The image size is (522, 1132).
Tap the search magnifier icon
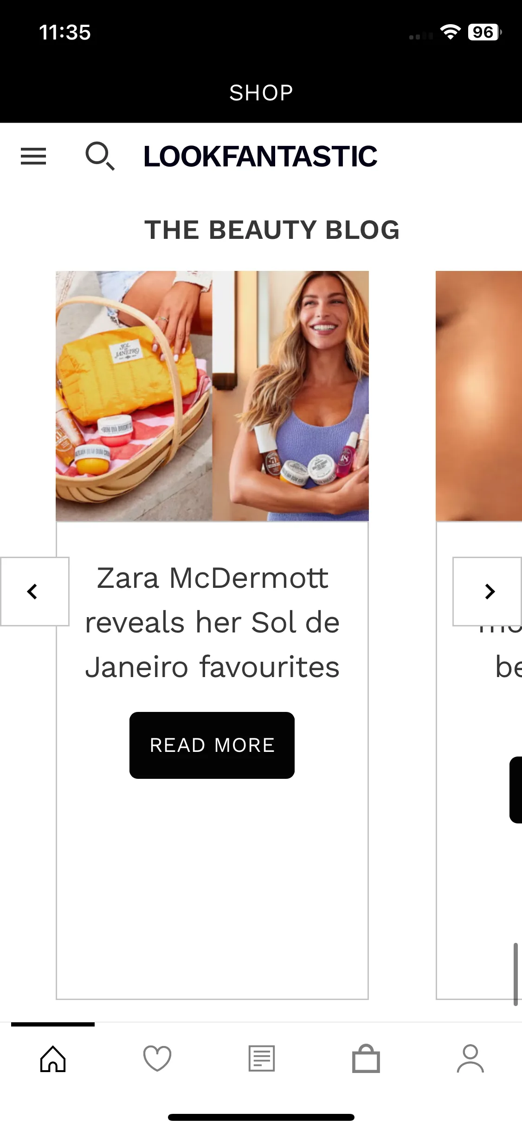tap(100, 157)
